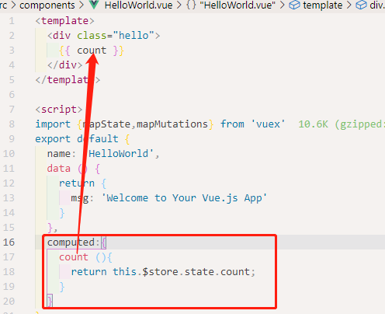385x314 pixels.
Task: Click the data function name
Action: [x=59, y=169]
